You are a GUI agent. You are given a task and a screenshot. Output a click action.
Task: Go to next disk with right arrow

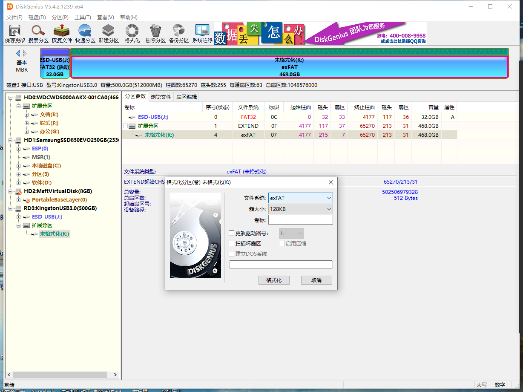(x=25, y=53)
